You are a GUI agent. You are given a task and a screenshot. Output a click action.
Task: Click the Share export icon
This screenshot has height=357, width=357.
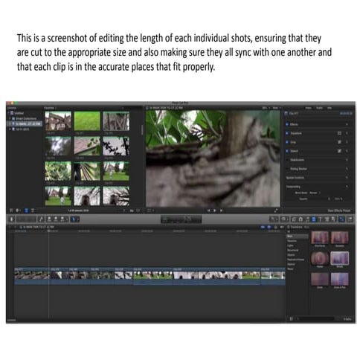pos(350,219)
